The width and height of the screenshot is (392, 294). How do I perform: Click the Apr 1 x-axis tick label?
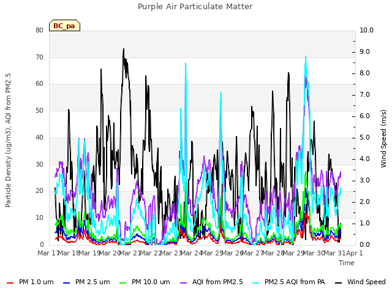coord(354,253)
